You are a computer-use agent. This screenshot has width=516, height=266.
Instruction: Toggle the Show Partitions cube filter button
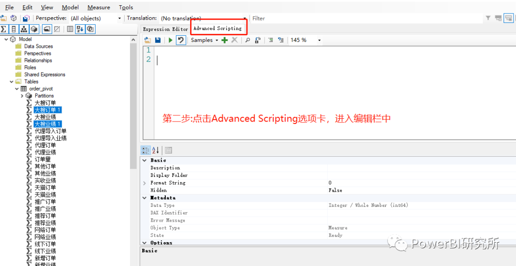click(x=34, y=29)
